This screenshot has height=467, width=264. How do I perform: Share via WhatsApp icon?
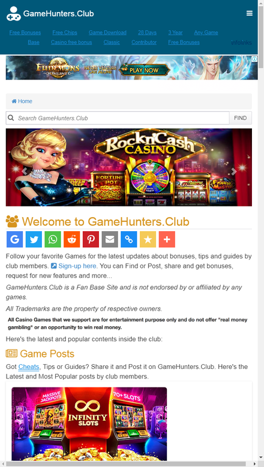53,239
